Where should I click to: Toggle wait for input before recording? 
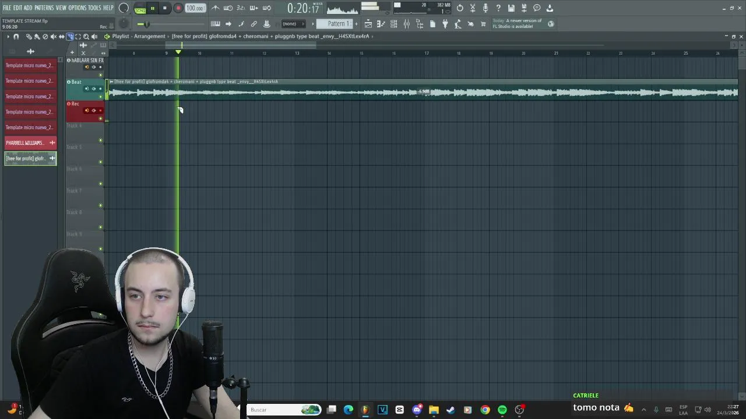pyautogui.click(x=228, y=8)
